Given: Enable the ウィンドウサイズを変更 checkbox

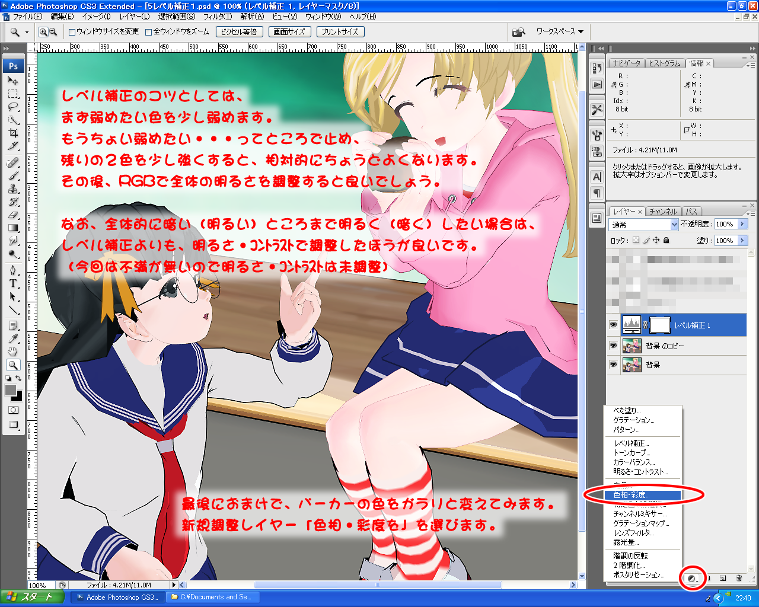Looking at the screenshot, I should [x=72, y=32].
